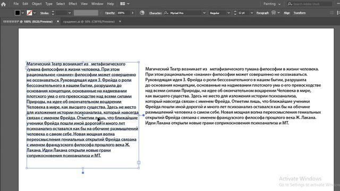Viewport: 340px width, 191px height.
Task: Click the font size stepper arrows
Action: coord(235,13)
